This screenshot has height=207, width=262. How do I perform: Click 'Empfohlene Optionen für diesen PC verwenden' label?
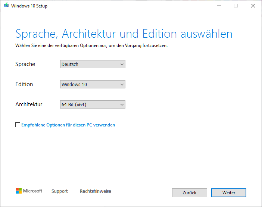[x=68, y=125]
